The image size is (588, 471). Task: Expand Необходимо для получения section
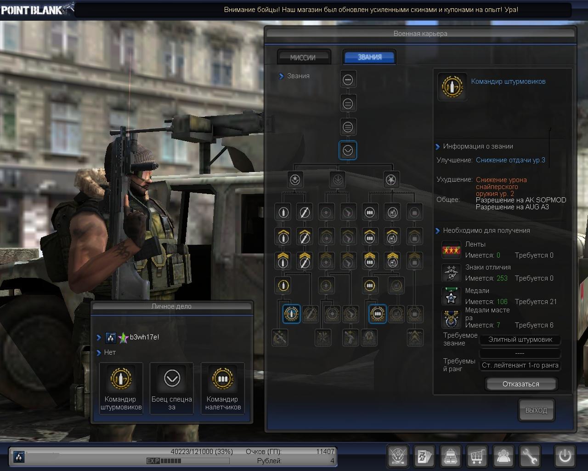438,231
